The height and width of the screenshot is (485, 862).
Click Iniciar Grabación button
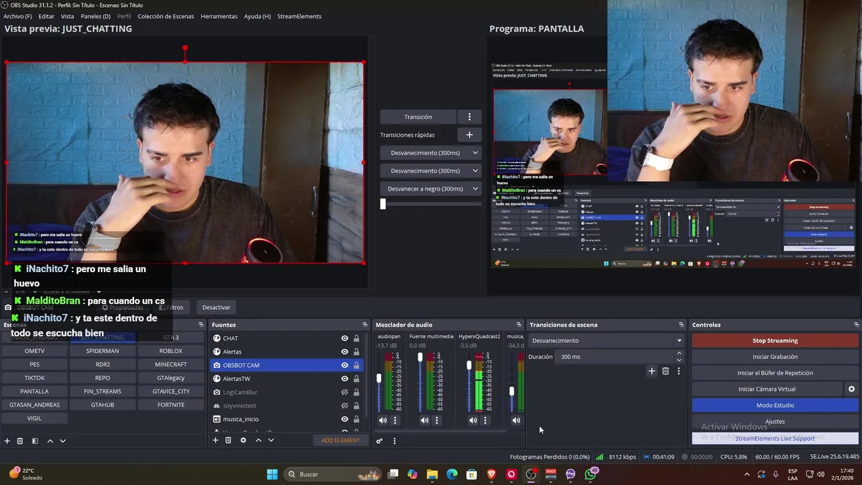[774, 357]
